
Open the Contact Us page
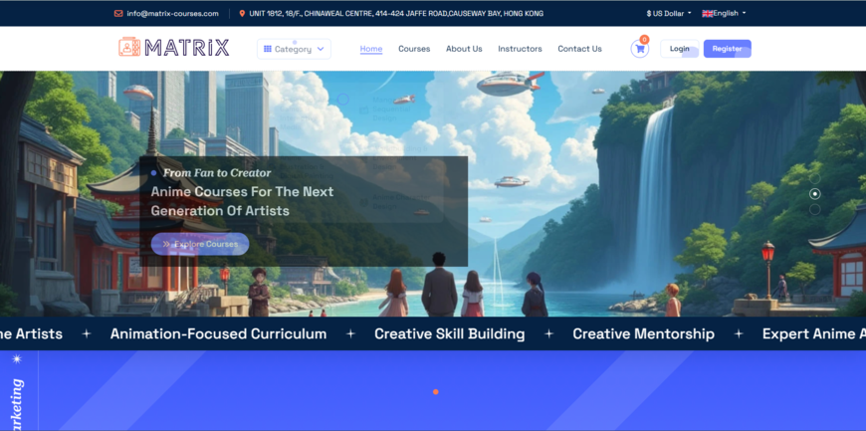tap(579, 49)
